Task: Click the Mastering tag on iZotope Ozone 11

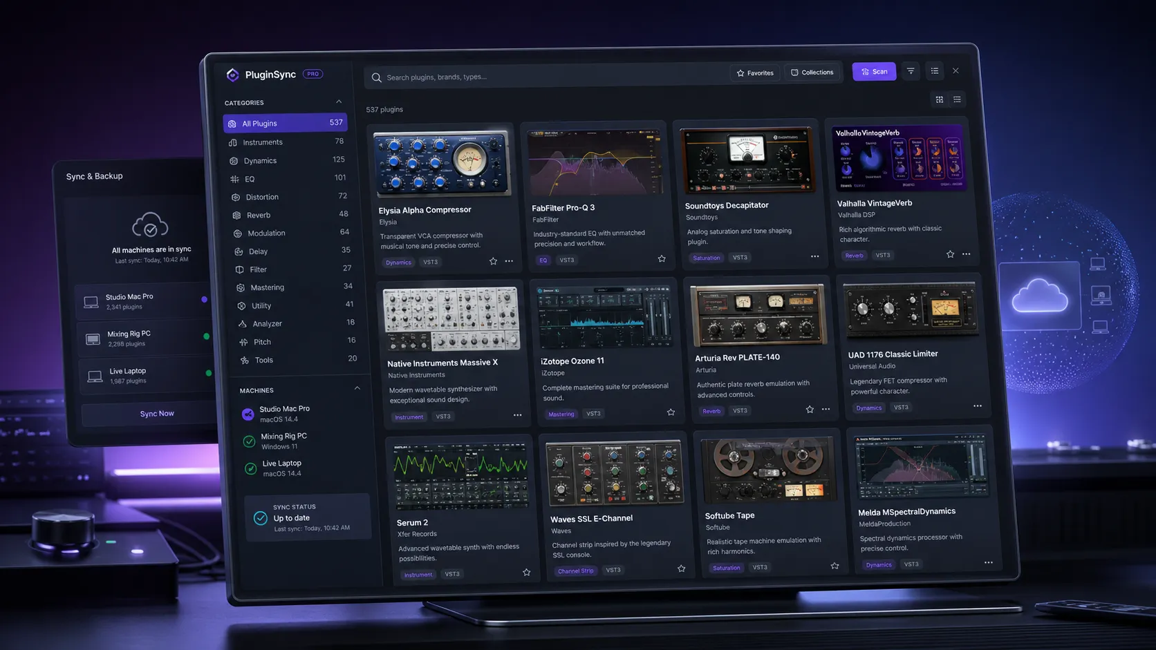Action: (561, 414)
